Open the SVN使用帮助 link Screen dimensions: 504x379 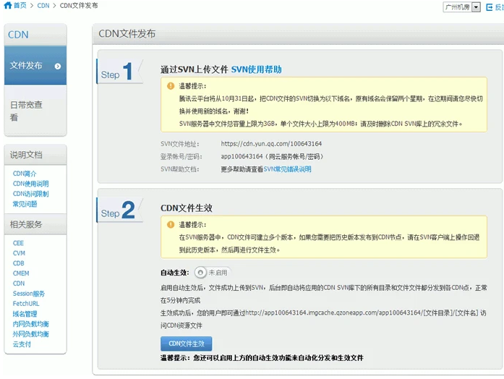tap(256, 69)
